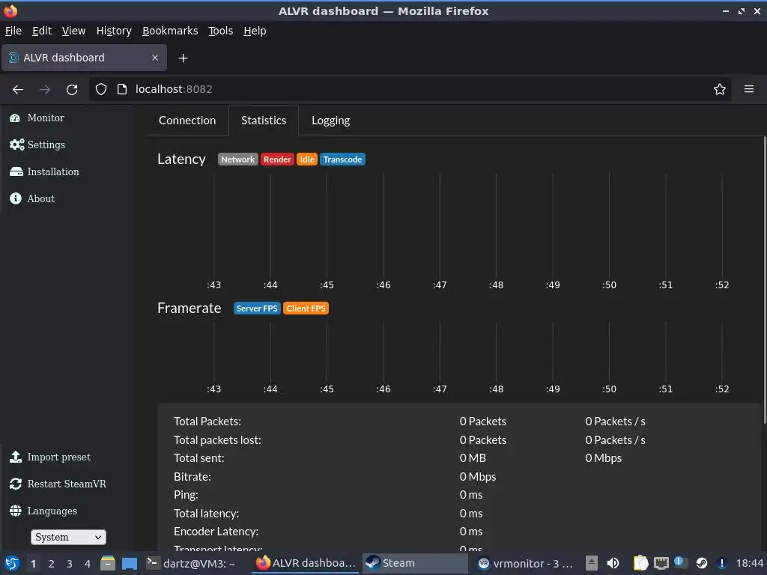Viewport: 767px width, 575px height.
Task: Toggle the Network latency legend badge
Action: coord(237,159)
